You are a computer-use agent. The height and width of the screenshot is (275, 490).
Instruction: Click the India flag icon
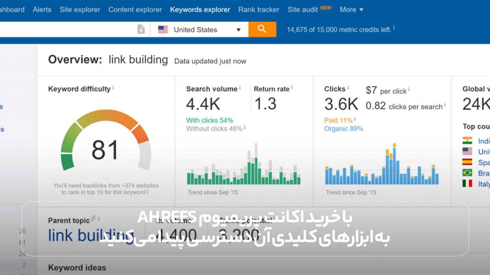pos(467,141)
